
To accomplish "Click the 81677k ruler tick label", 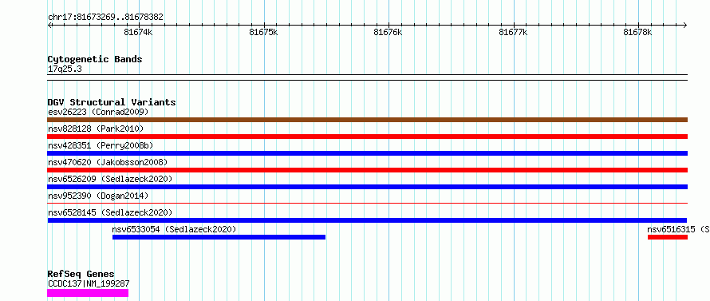I will [513, 32].
